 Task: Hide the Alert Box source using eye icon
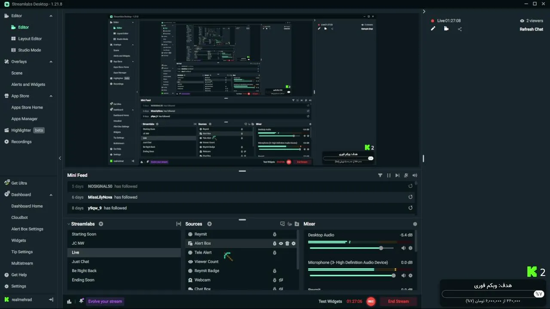point(281,243)
